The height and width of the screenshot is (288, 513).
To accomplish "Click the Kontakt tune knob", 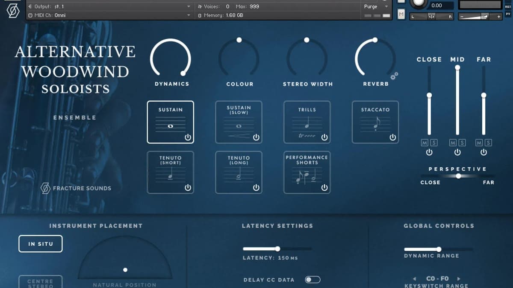I will [418, 3].
